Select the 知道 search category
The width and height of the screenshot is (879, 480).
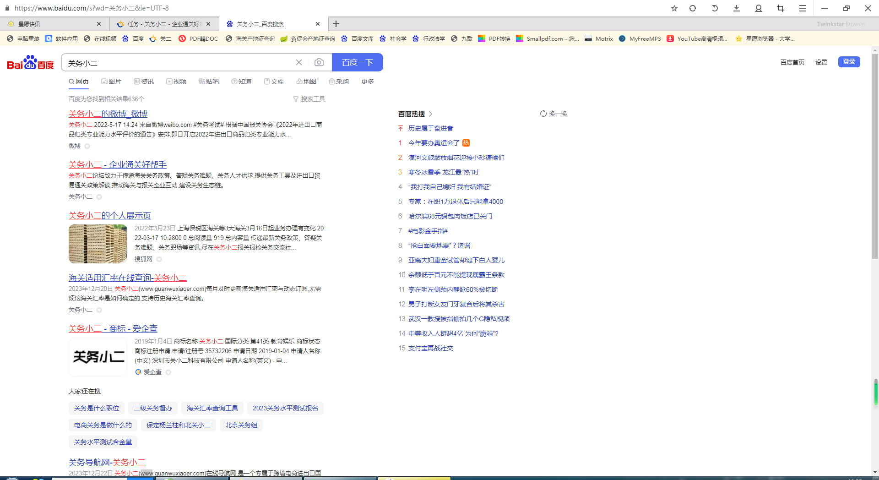tap(241, 82)
